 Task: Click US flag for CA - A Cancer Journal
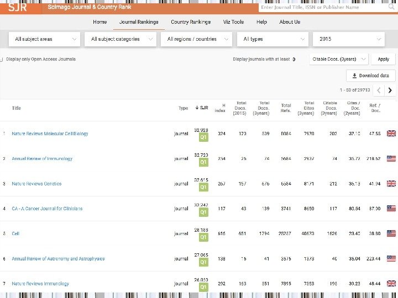point(391,209)
